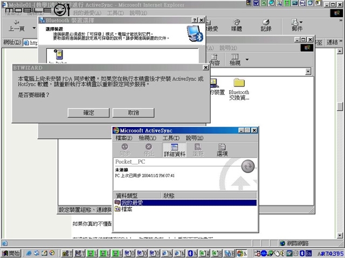Click the Outlook Express quick launch icon
Screen dimensions: 345x258
point(37,253)
